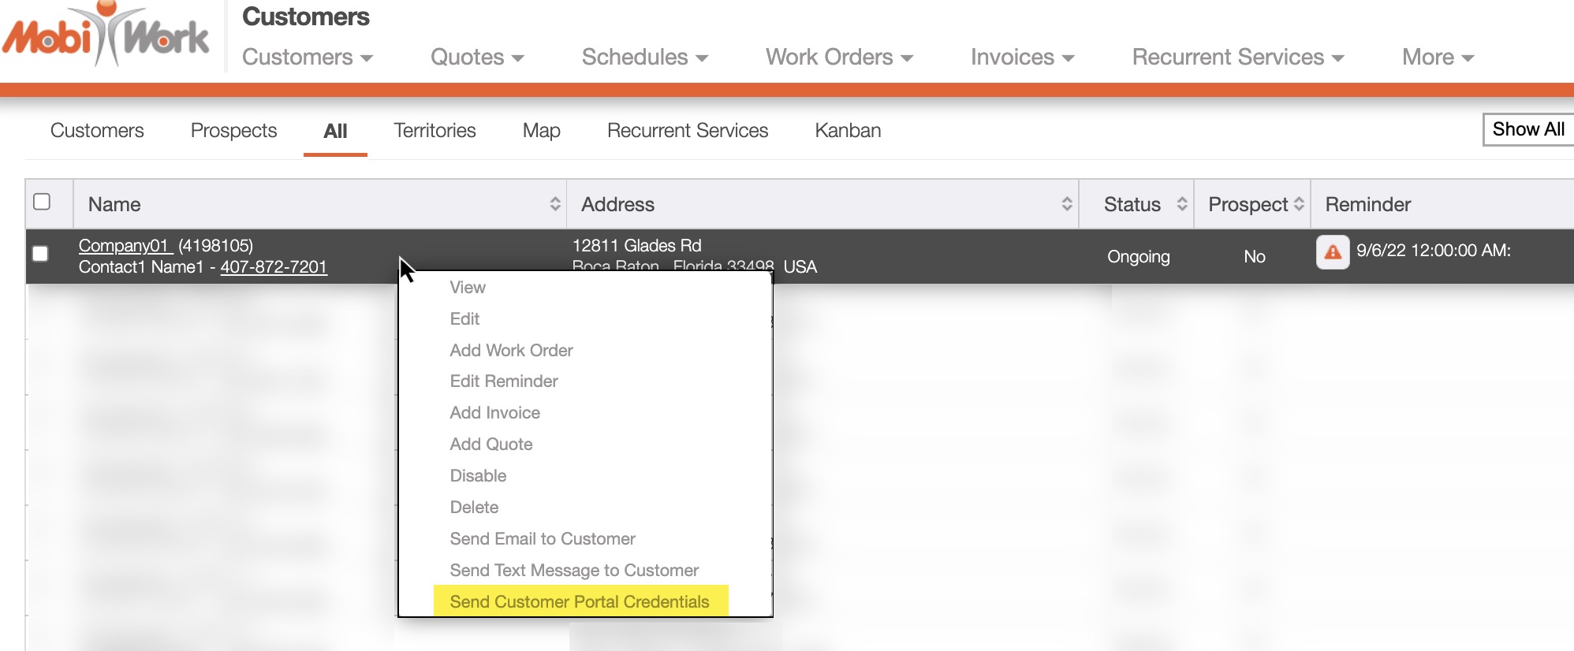Screen dimensions: 1574x651
Task: Select Add Work Order from context menu
Action: coord(511,350)
